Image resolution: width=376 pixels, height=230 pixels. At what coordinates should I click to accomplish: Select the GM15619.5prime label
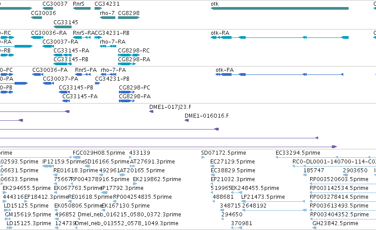click(28, 215)
